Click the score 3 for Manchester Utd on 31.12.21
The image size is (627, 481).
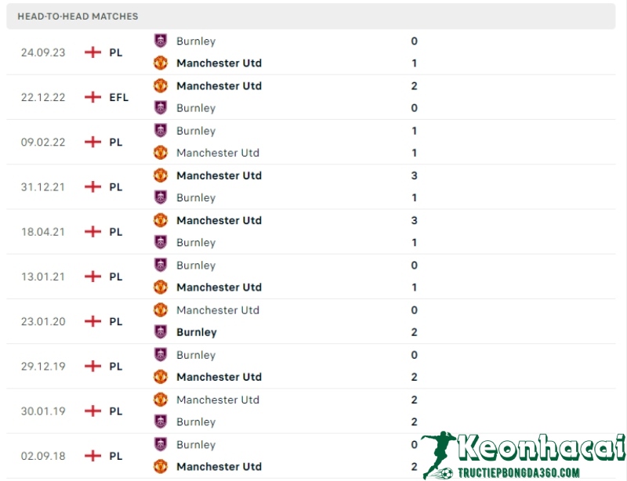point(414,175)
